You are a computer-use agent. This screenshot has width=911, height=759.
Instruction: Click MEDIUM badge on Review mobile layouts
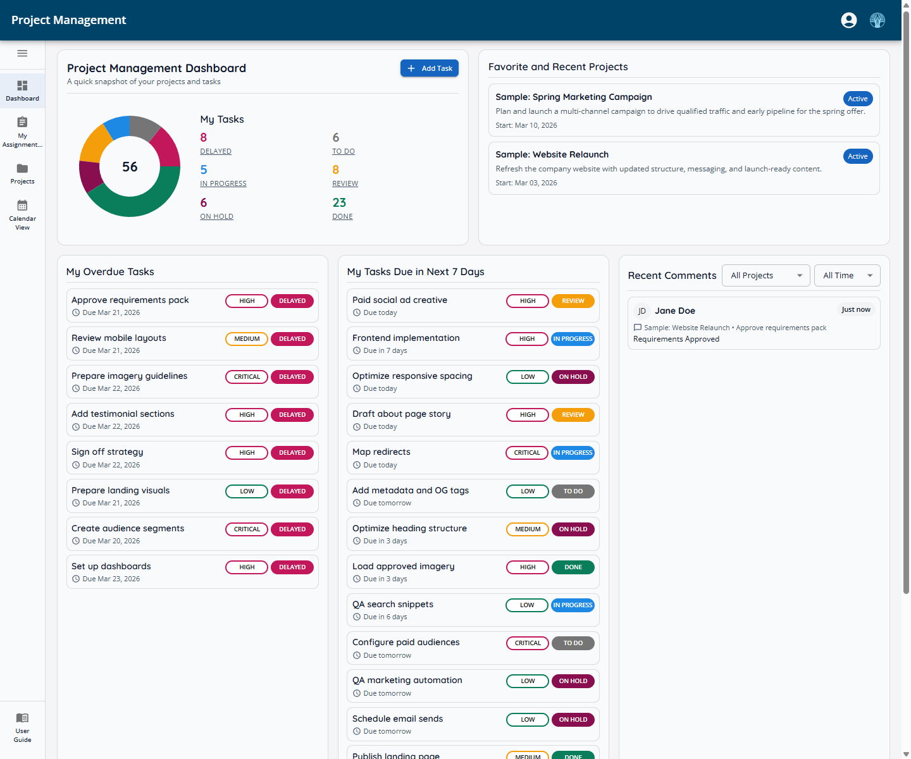click(x=247, y=339)
